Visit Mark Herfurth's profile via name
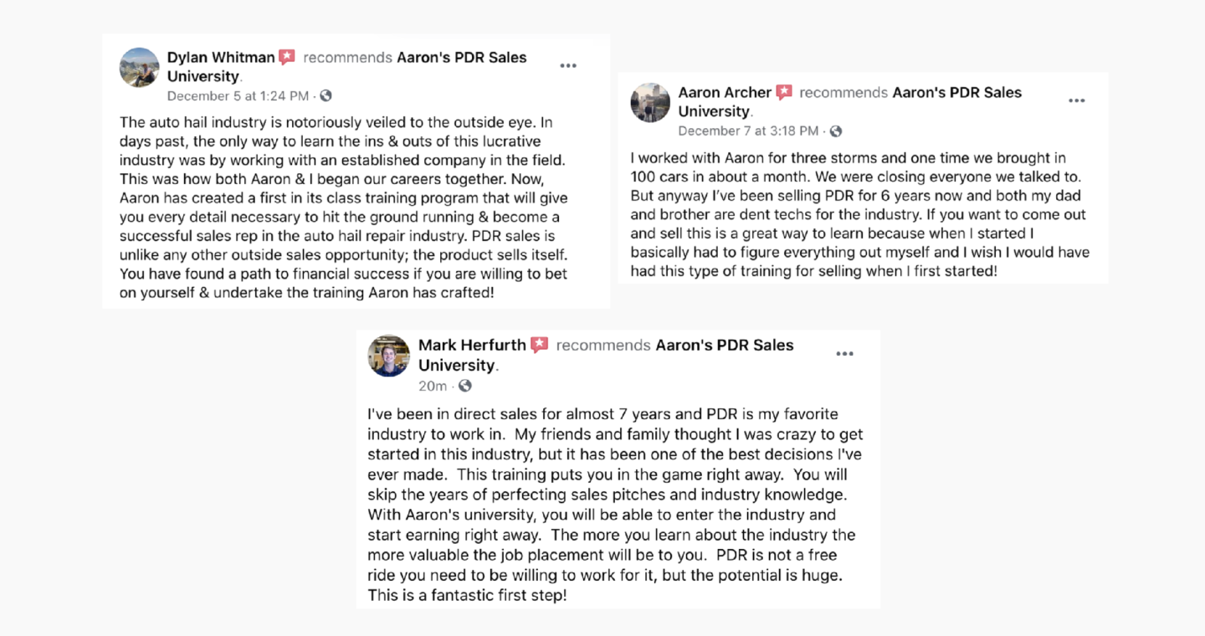Screen dimensions: 1205x636 tap(472, 345)
